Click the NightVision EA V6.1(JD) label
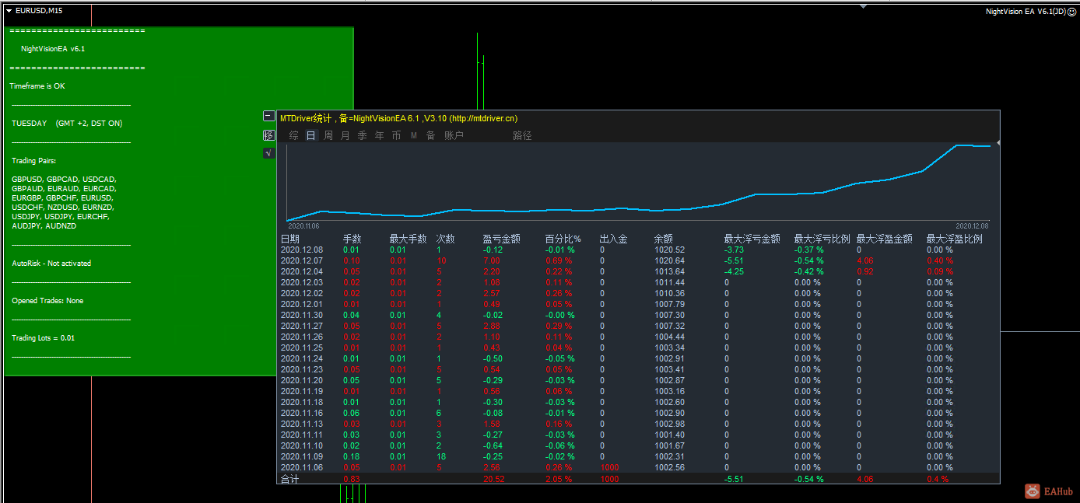 1026,12
